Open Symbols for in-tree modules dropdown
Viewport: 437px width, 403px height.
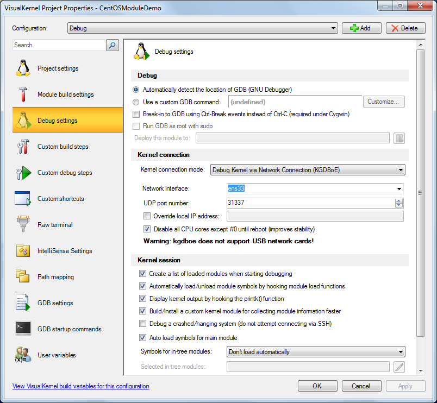tap(316, 352)
